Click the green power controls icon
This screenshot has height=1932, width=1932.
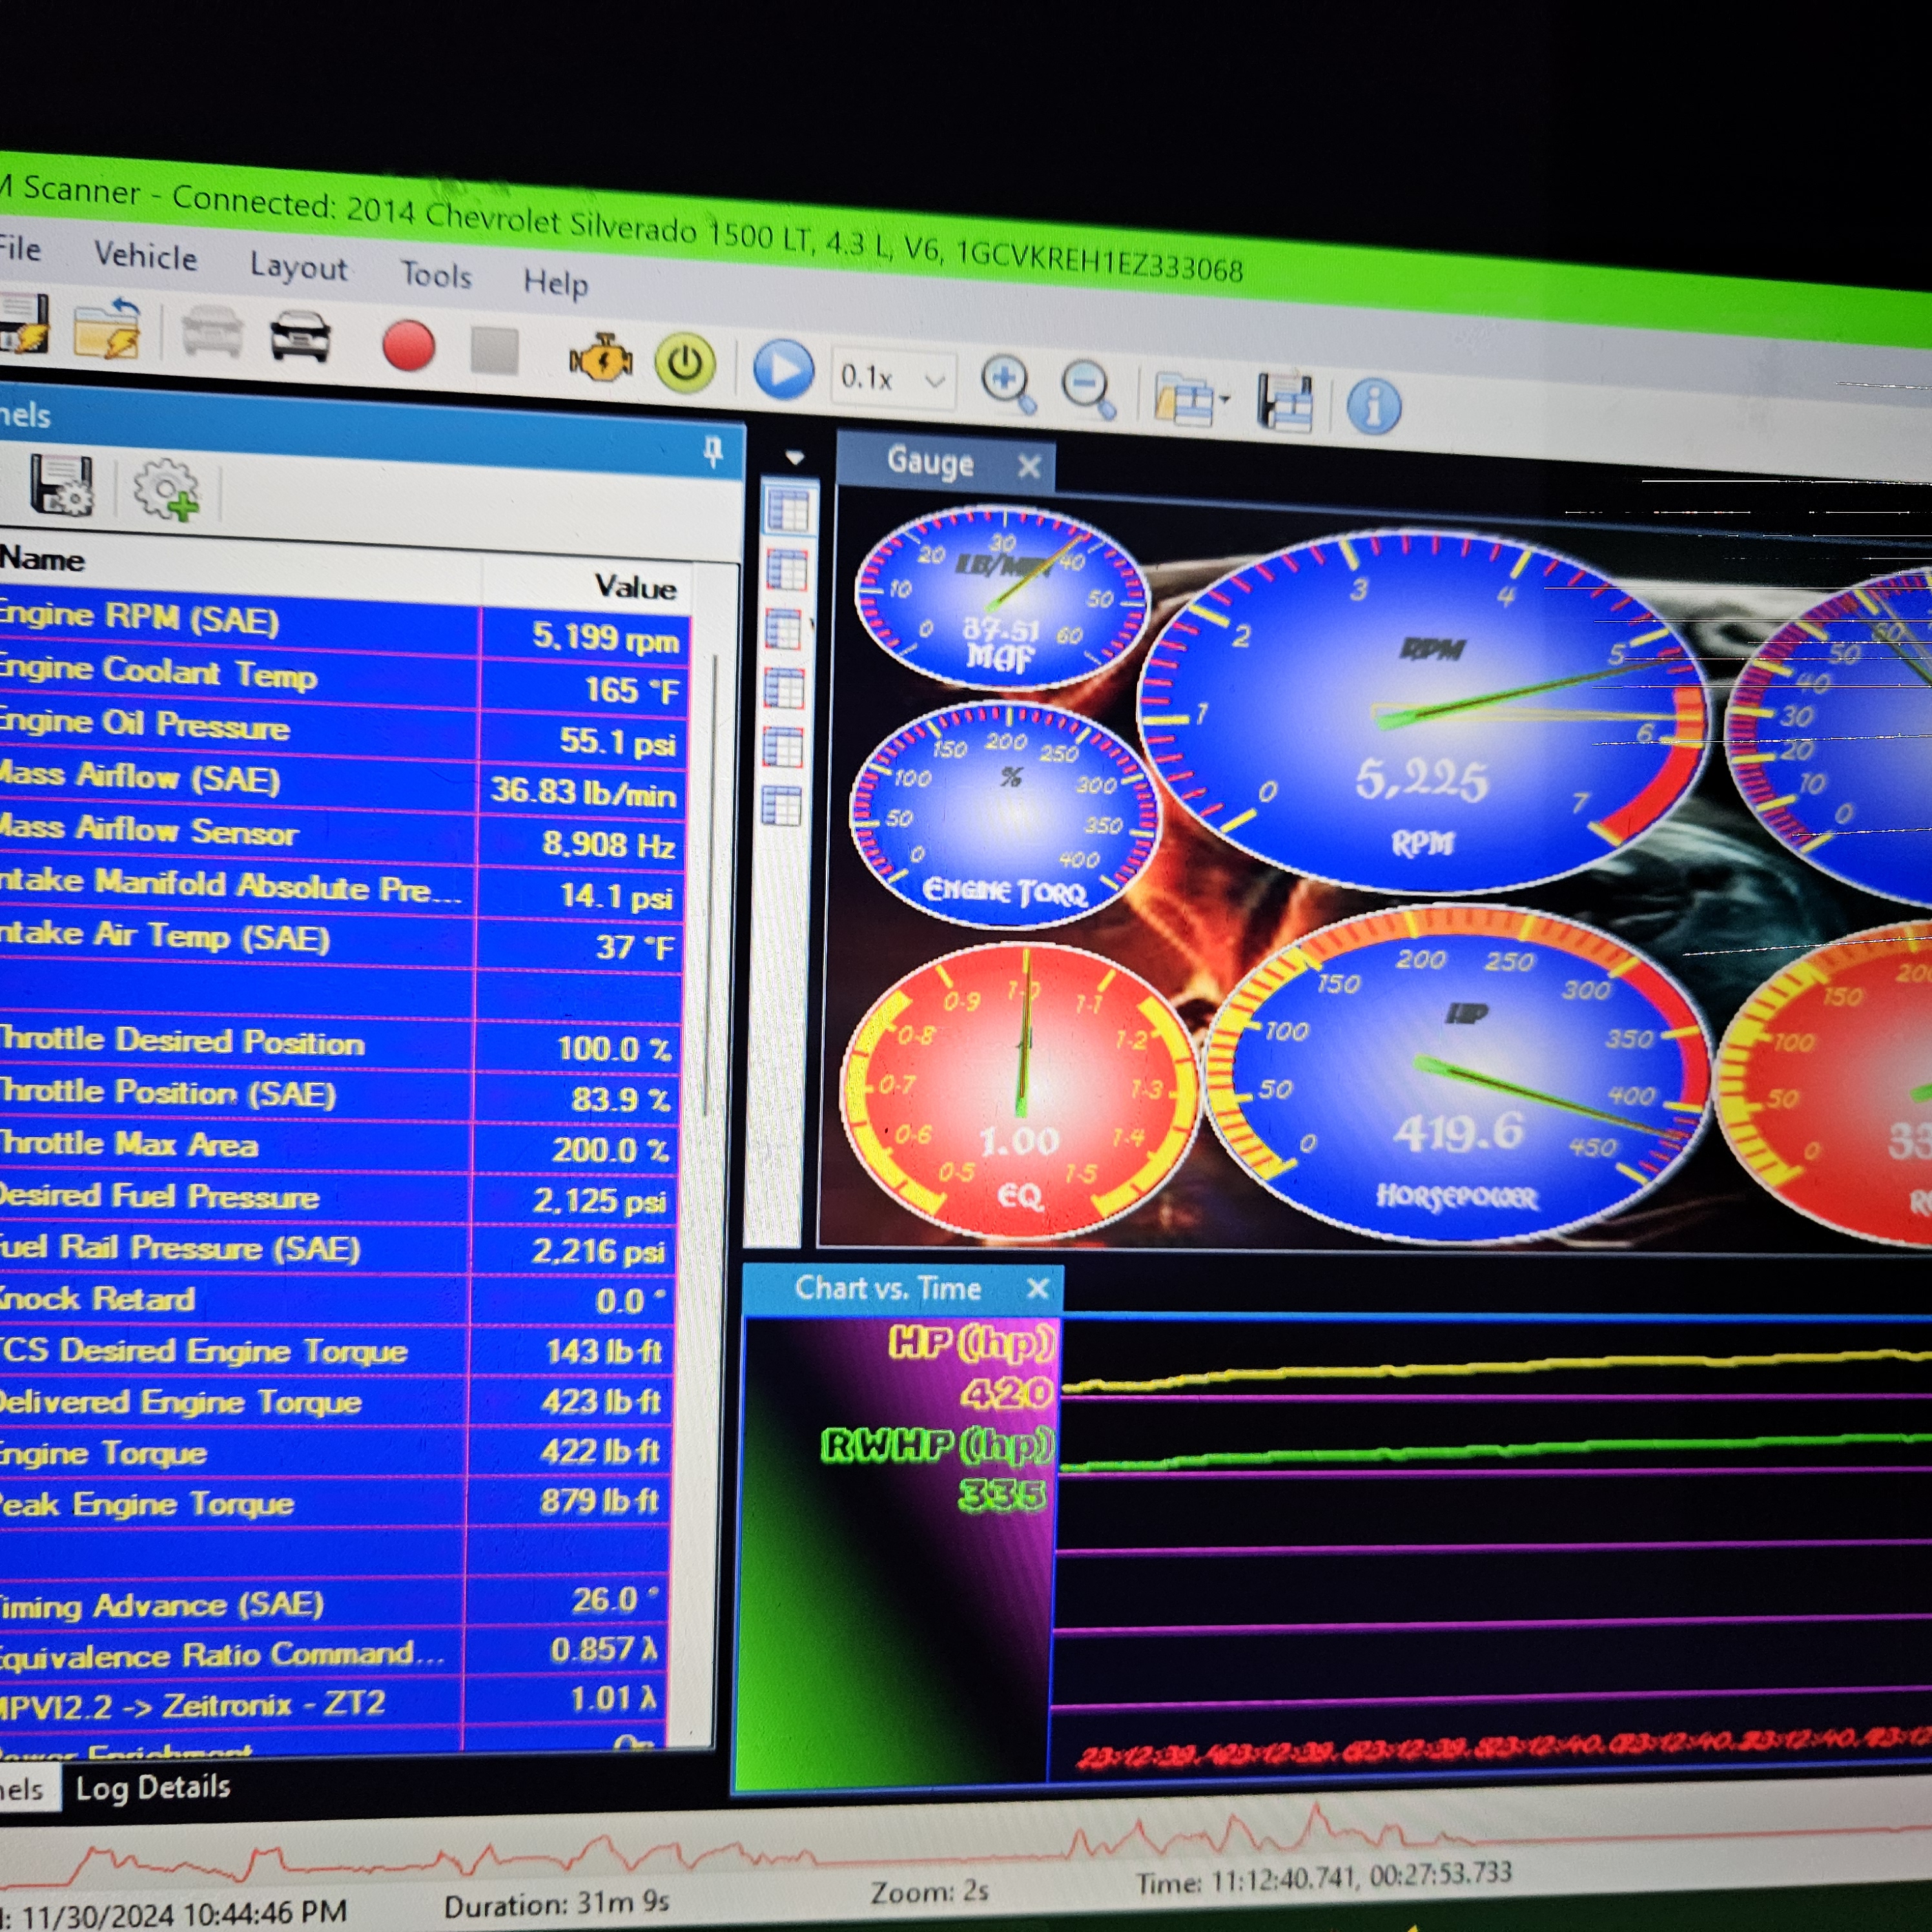click(x=685, y=363)
